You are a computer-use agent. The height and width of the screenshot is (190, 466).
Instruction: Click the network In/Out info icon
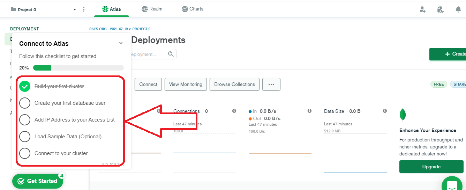309,111
